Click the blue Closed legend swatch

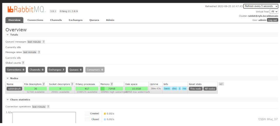coord(105,119)
